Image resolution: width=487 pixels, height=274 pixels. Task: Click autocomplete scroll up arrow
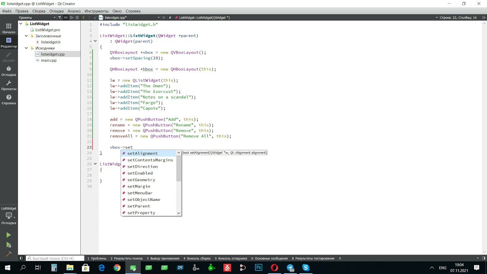click(x=179, y=153)
